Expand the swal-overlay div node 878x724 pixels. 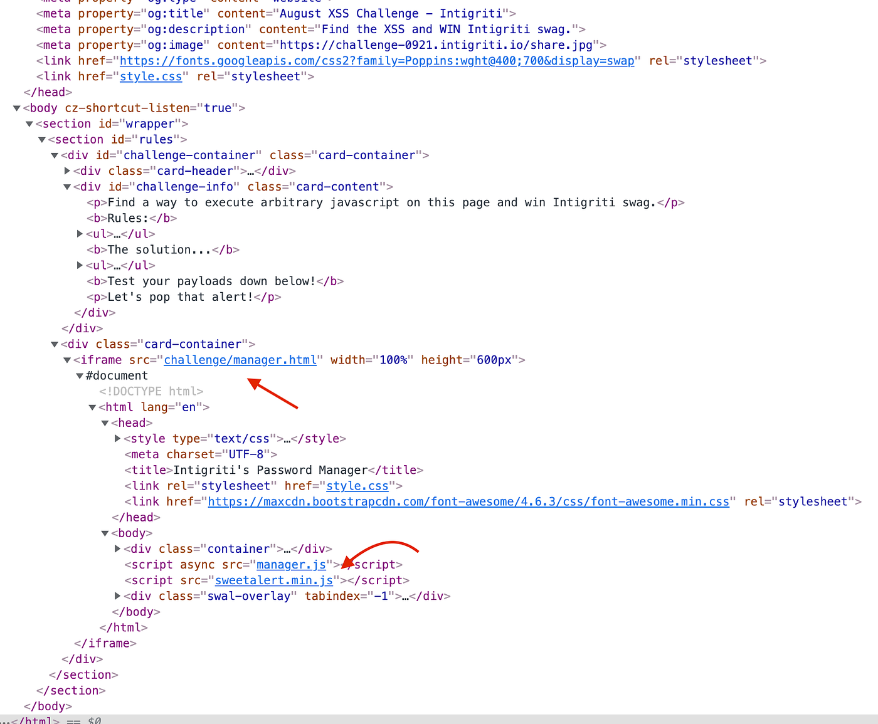click(x=117, y=596)
